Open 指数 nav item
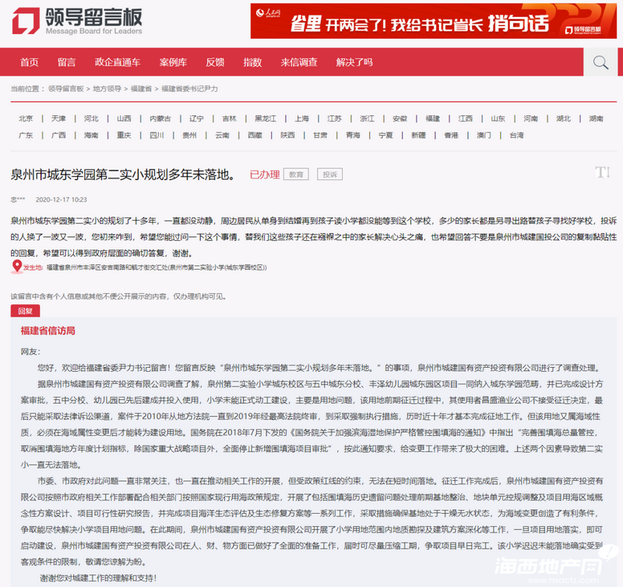The height and width of the screenshot is (587, 623). point(252,62)
